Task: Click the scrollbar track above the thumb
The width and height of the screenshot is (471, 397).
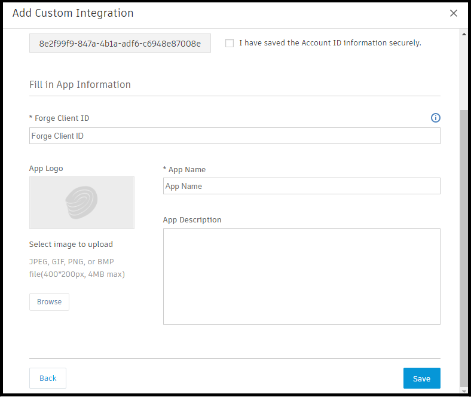Action: [x=464, y=72]
